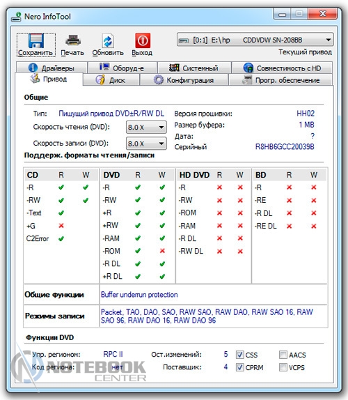Switch to the Драйверы tab

(x=52, y=68)
